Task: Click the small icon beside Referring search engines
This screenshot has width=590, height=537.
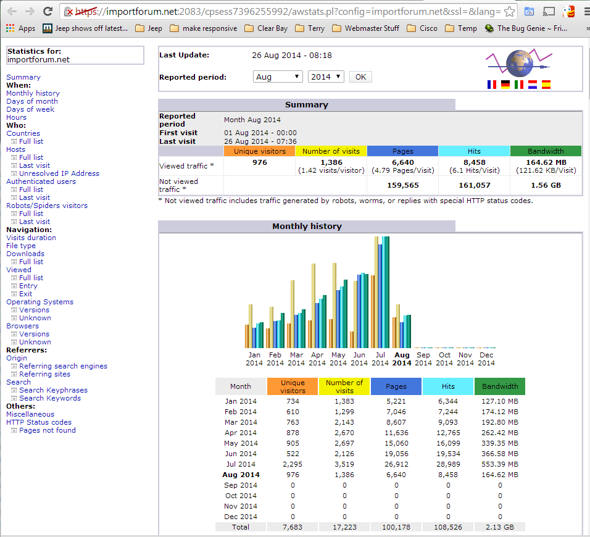Action: click(x=14, y=366)
